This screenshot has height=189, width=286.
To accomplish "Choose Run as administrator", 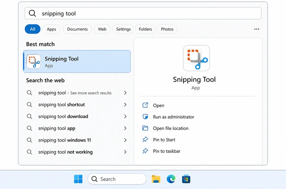I will pos(173,117).
